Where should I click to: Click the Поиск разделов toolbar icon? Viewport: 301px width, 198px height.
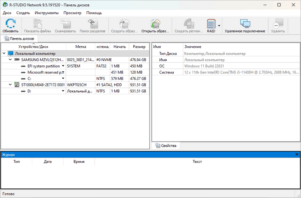pyautogui.click(x=93, y=24)
